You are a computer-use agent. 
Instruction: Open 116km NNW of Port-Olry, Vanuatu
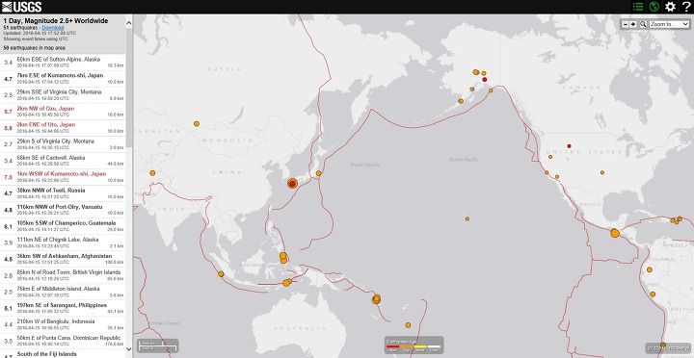click(63, 210)
